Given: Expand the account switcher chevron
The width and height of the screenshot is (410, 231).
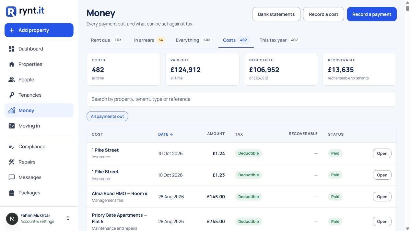Looking at the screenshot, I should pos(68,218).
